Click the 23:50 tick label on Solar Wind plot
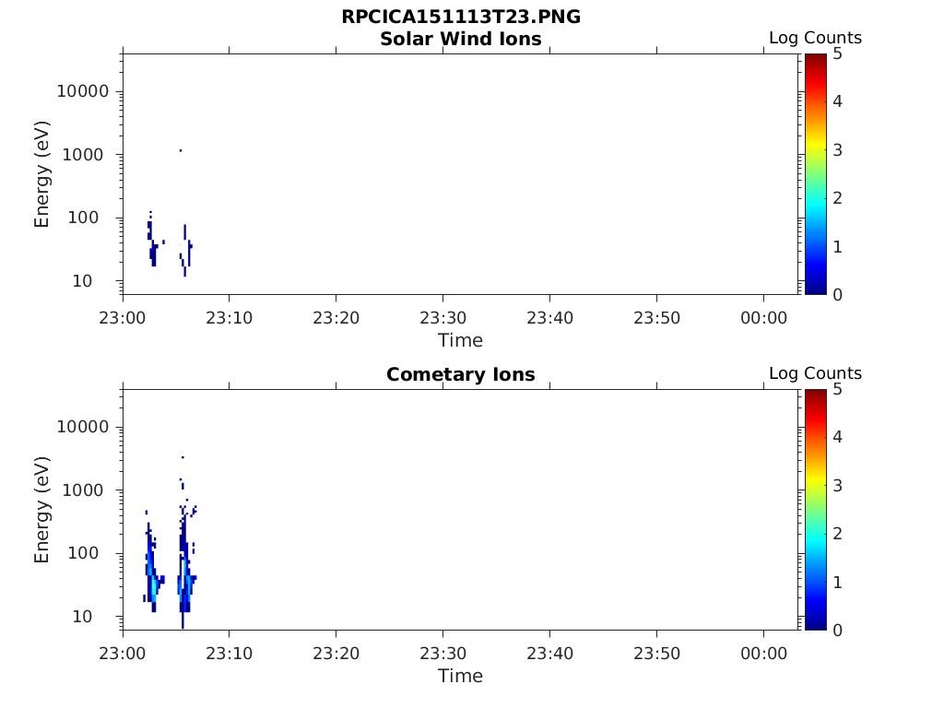944x708 pixels. [656, 318]
